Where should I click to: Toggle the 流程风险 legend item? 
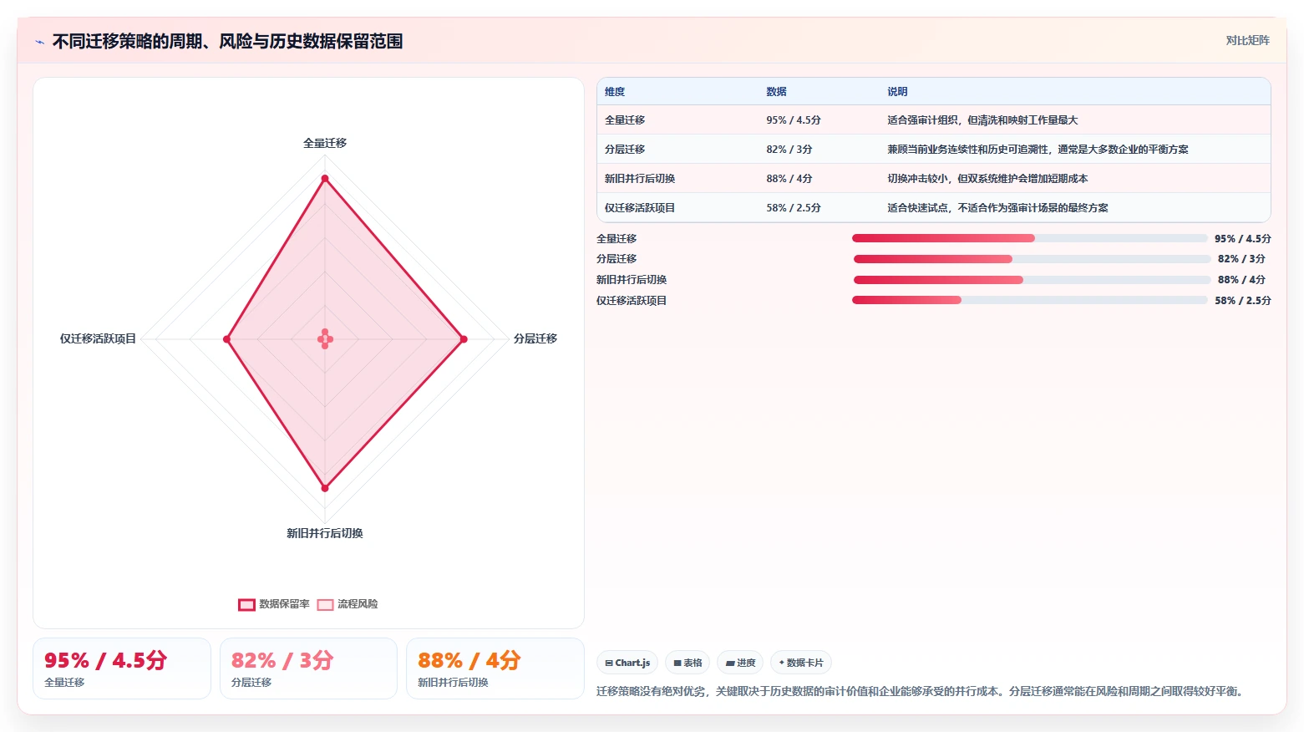click(348, 604)
